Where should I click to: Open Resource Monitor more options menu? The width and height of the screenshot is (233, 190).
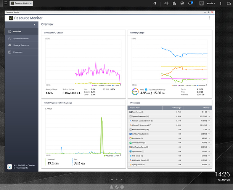[x=209, y=18]
